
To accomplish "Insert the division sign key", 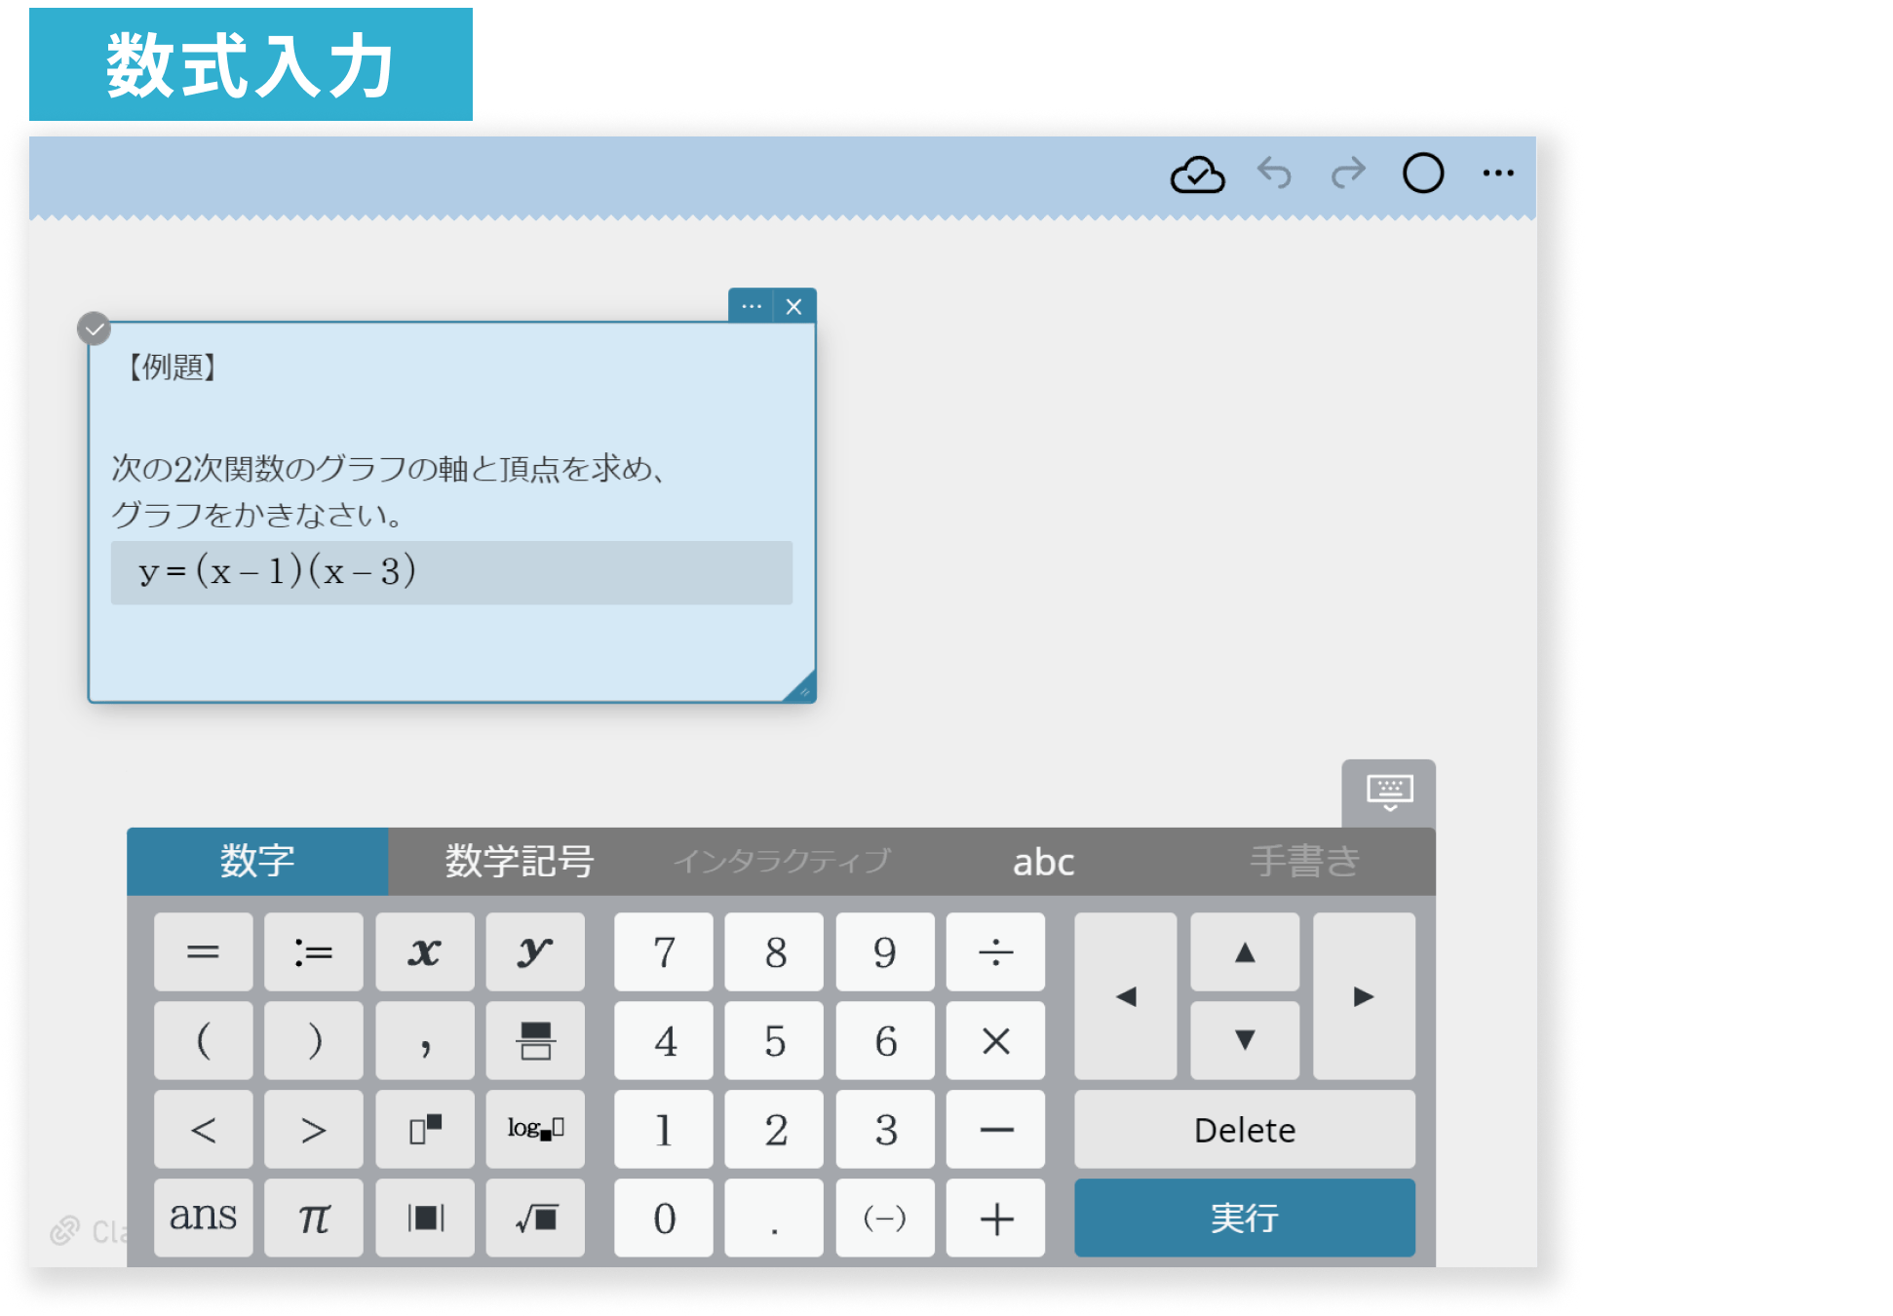I will (995, 951).
